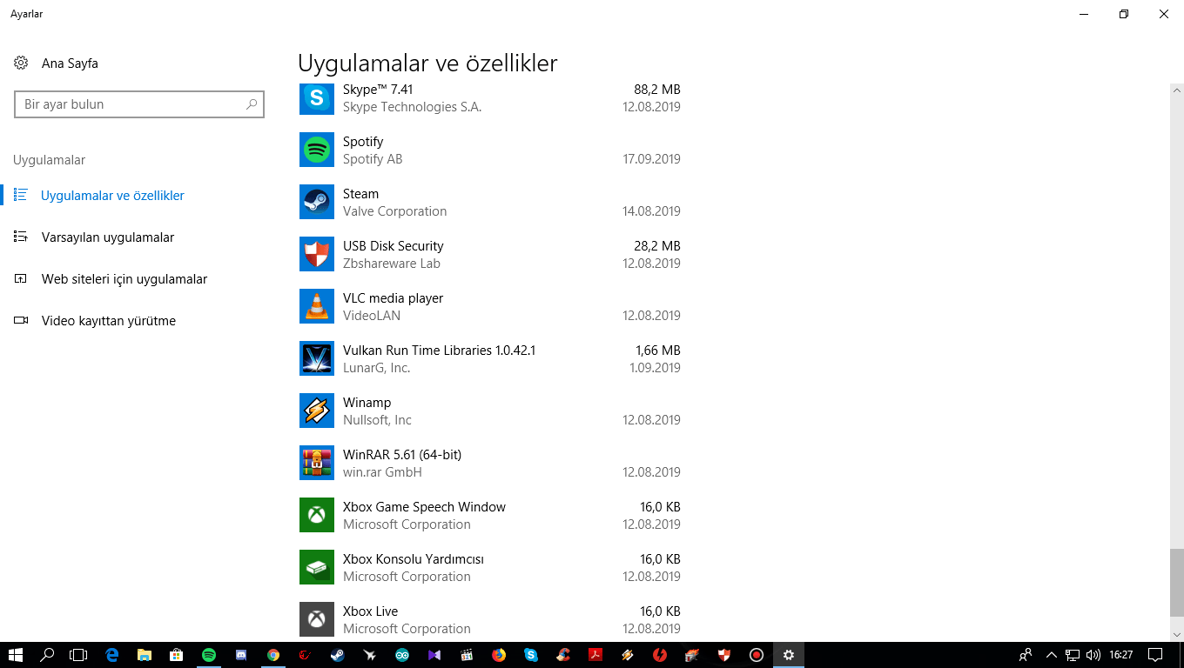
Task: Click the '17.09.2019' install date of Spotify
Action: click(651, 159)
